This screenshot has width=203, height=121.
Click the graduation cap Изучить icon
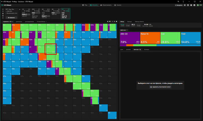91,5
